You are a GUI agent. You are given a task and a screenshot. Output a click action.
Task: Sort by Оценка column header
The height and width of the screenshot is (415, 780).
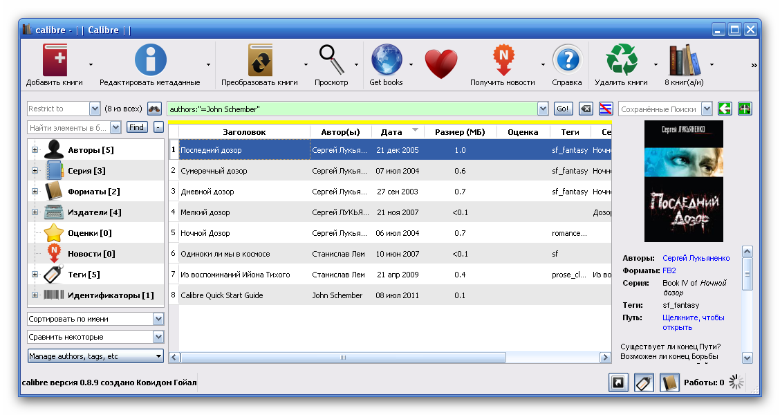(x=523, y=132)
